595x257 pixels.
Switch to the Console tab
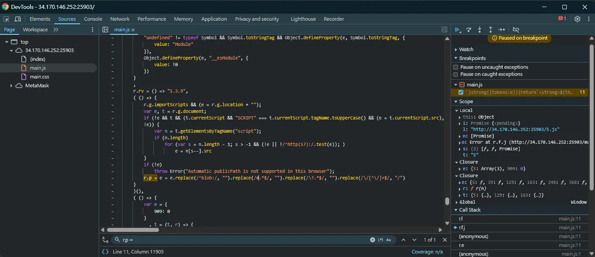click(93, 19)
